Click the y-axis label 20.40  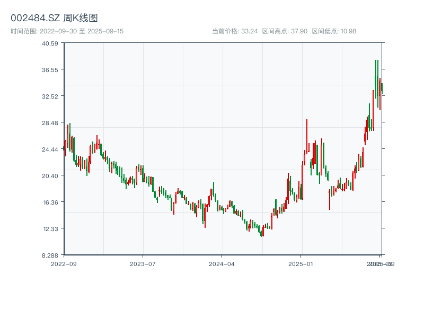coord(50,176)
